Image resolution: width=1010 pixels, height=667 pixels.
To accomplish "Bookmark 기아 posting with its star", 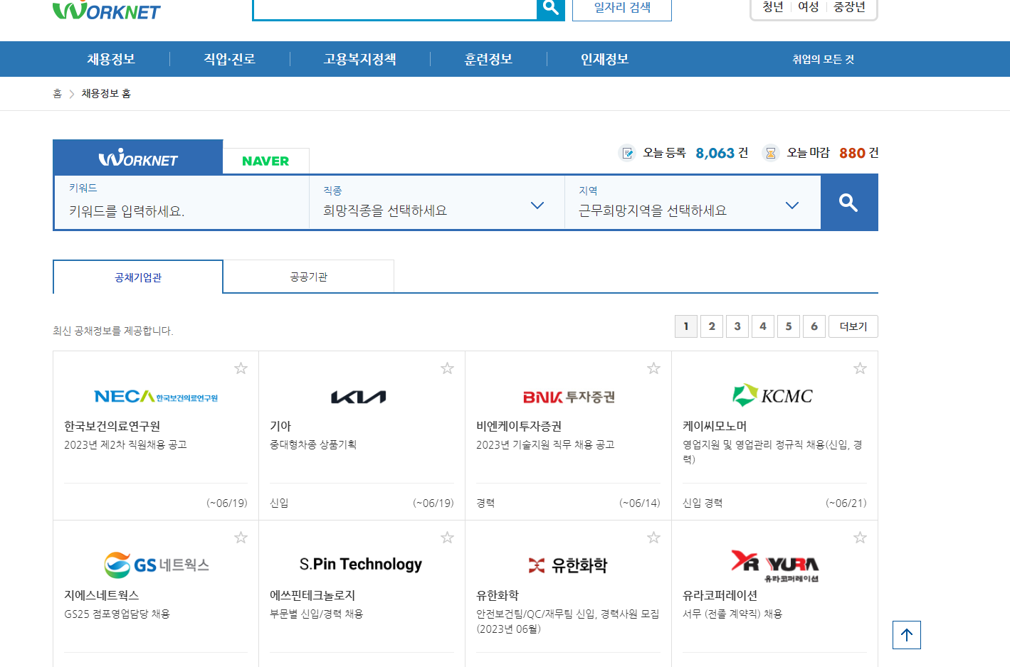I will click(447, 368).
